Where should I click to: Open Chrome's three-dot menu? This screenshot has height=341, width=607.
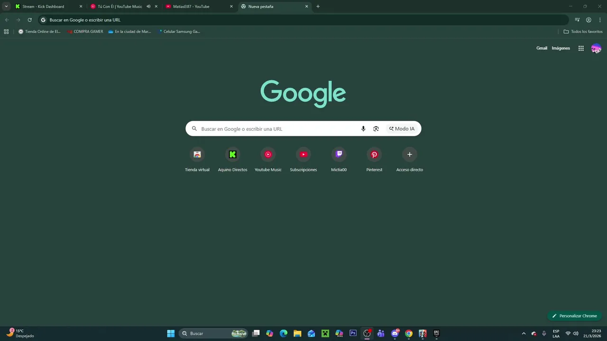tap(600, 20)
